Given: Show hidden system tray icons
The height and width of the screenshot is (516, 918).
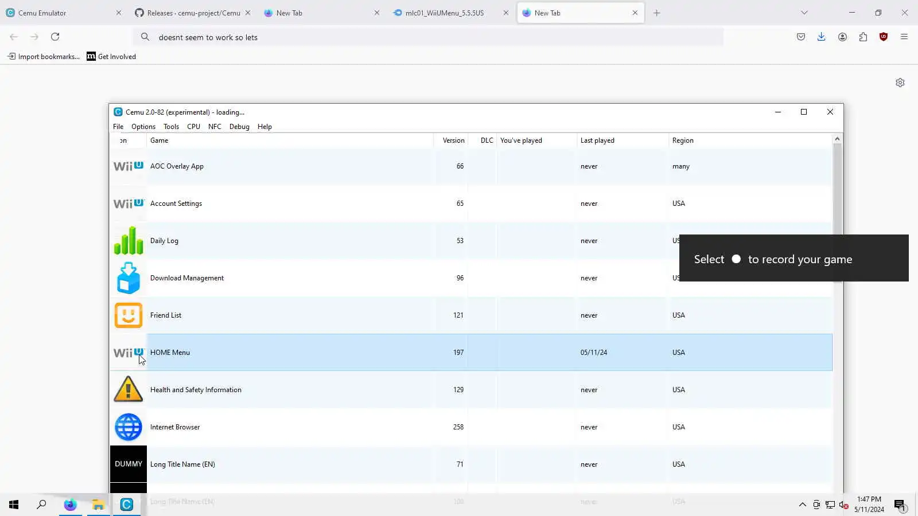Looking at the screenshot, I should click(x=802, y=505).
